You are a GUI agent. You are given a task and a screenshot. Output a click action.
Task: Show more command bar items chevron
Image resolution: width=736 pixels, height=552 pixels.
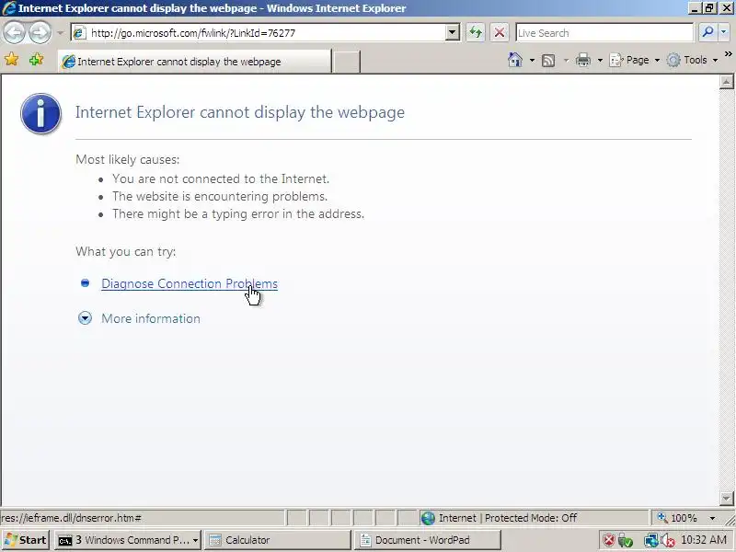(728, 54)
